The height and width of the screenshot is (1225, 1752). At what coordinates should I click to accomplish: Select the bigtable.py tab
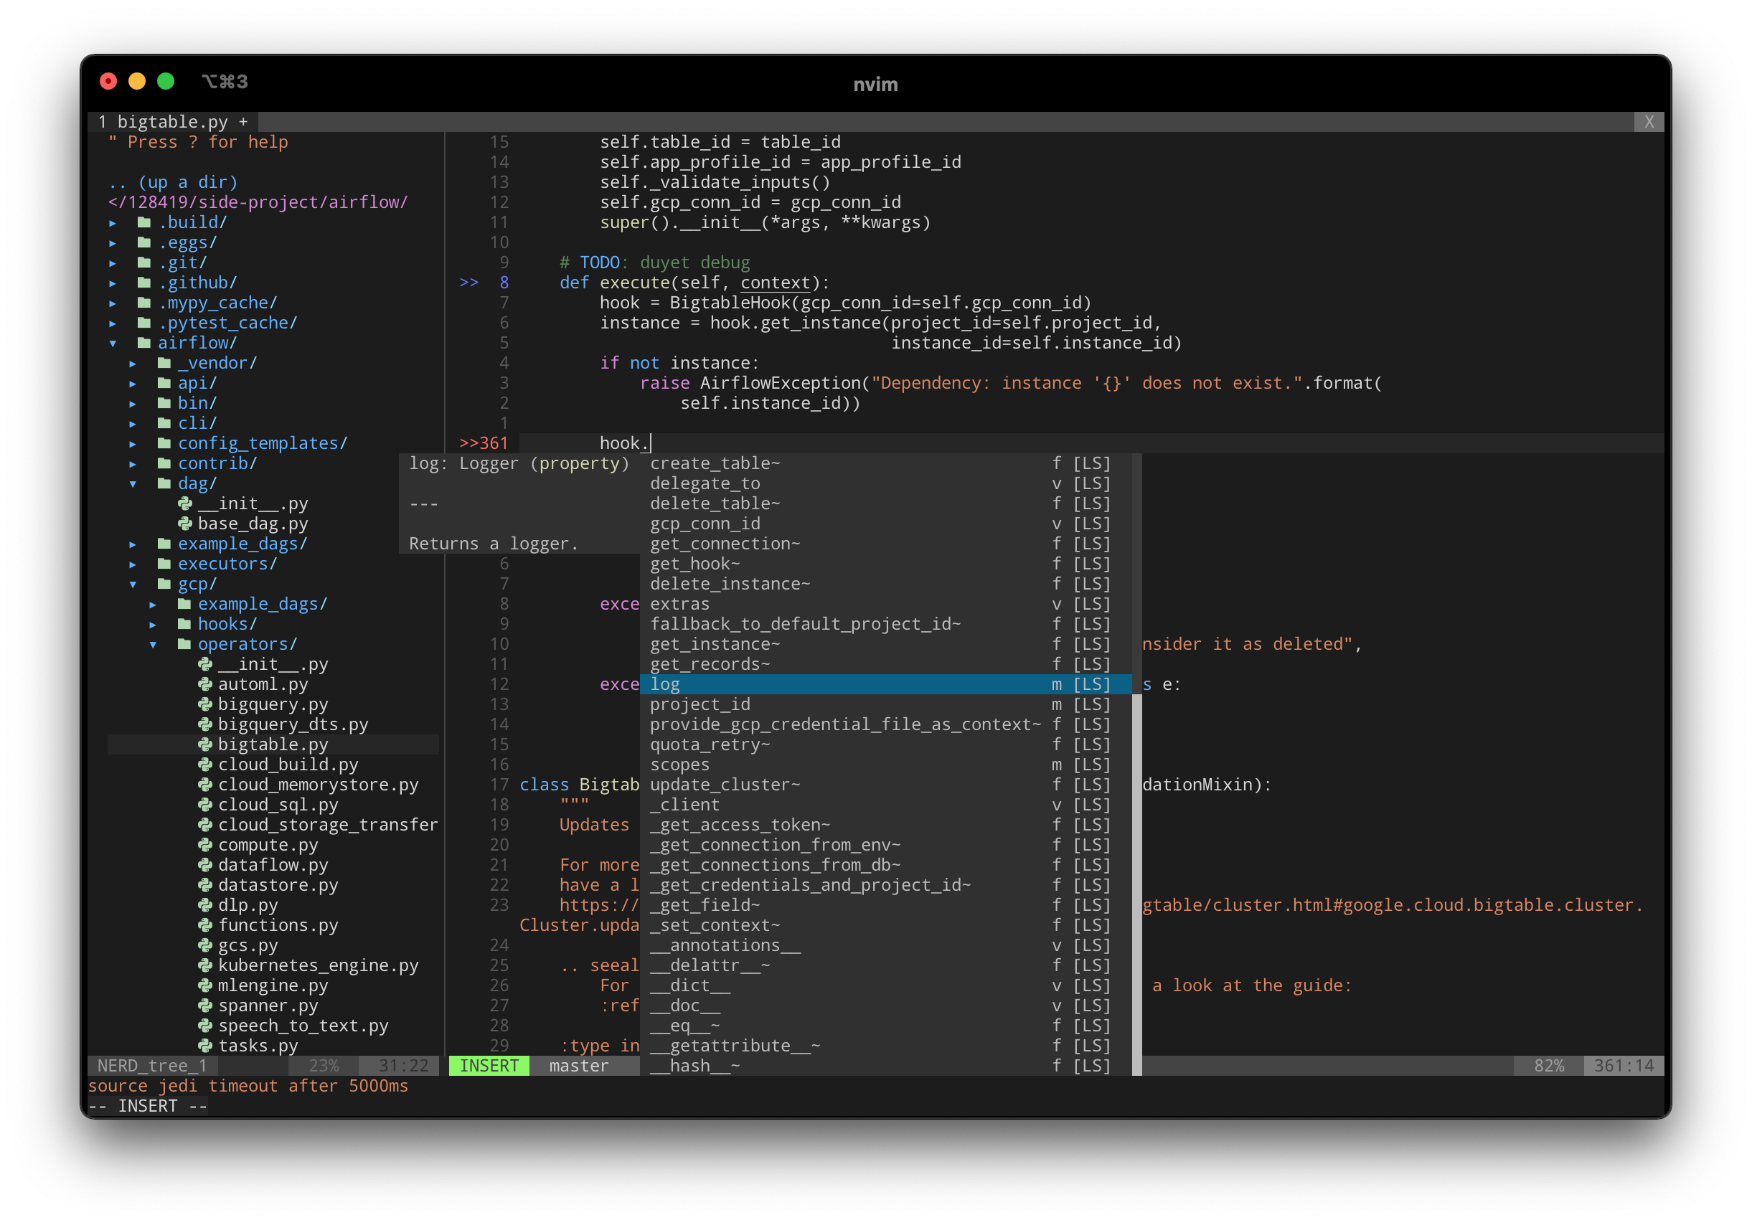pos(172,122)
